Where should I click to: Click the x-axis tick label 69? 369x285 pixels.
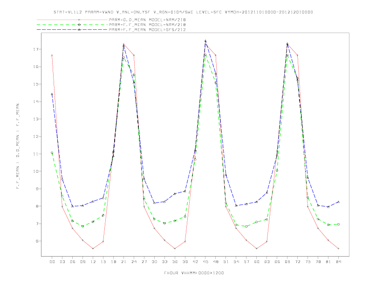tap(287, 262)
